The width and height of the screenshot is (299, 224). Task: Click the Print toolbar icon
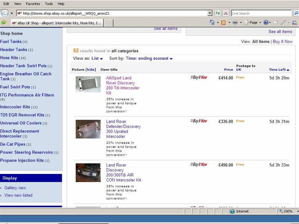pos(235,22)
